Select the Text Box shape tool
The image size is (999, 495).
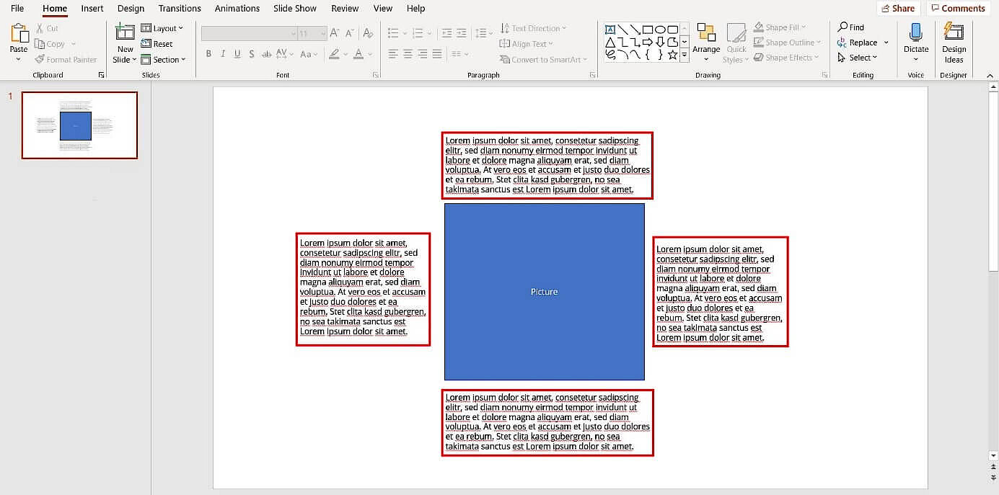point(610,30)
